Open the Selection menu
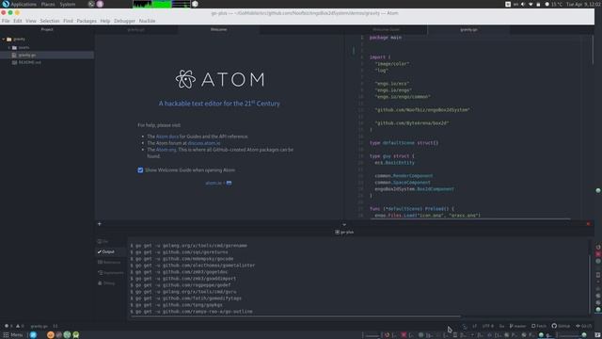 [x=50, y=21]
